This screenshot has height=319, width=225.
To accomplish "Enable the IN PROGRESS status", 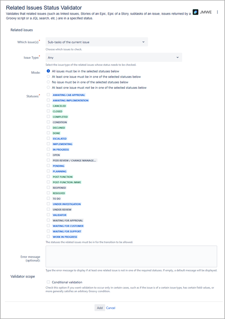I will coord(48,149).
